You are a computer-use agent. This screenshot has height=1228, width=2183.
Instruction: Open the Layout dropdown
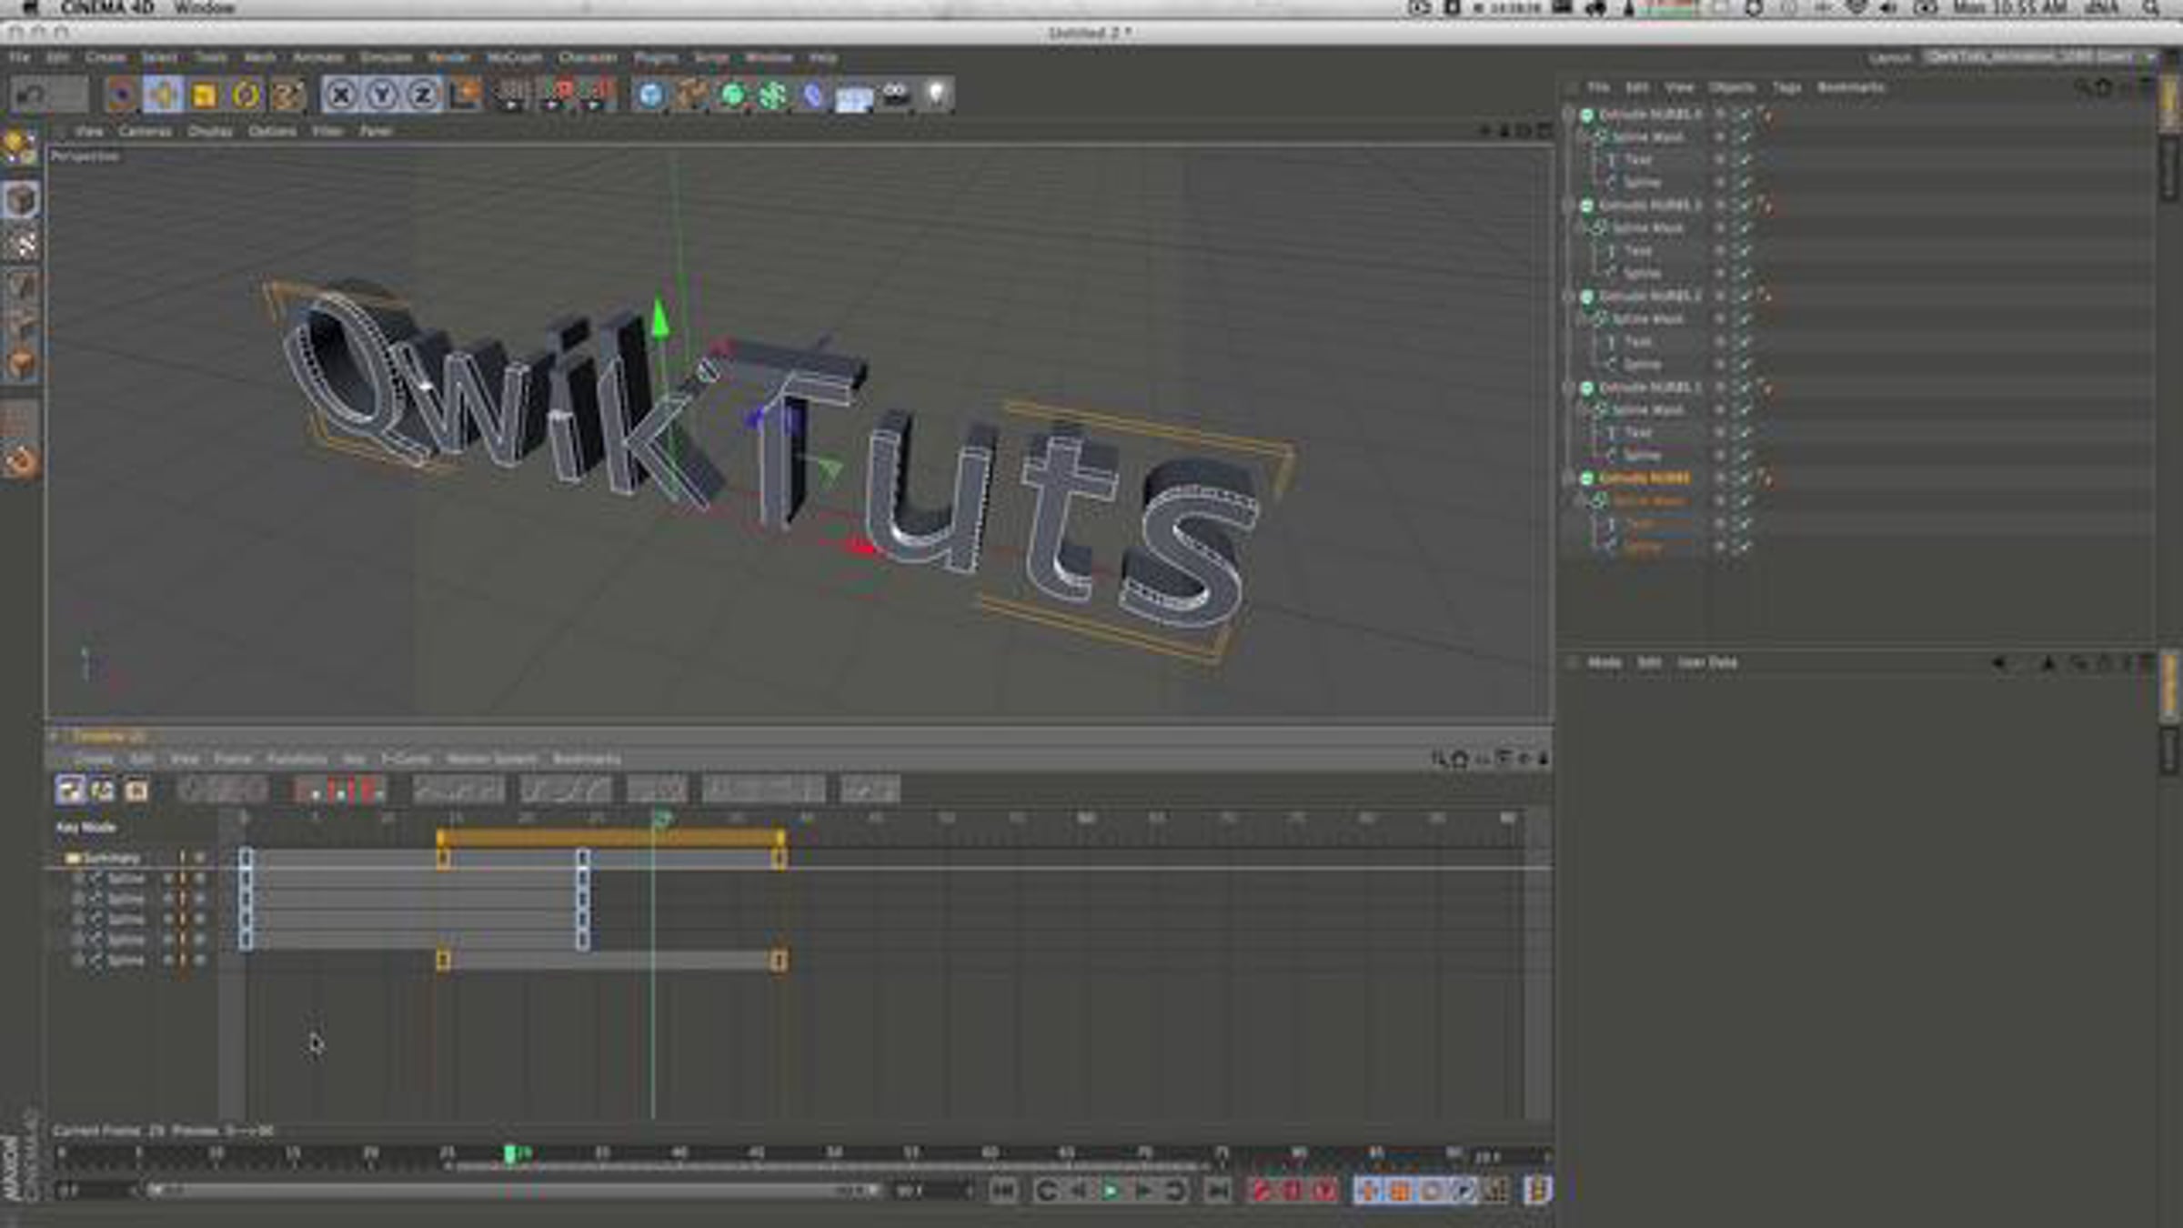click(x=2040, y=57)
